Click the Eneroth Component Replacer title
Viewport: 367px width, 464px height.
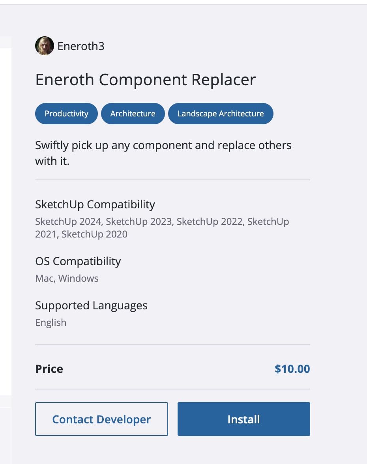click(x=146, y=80)
